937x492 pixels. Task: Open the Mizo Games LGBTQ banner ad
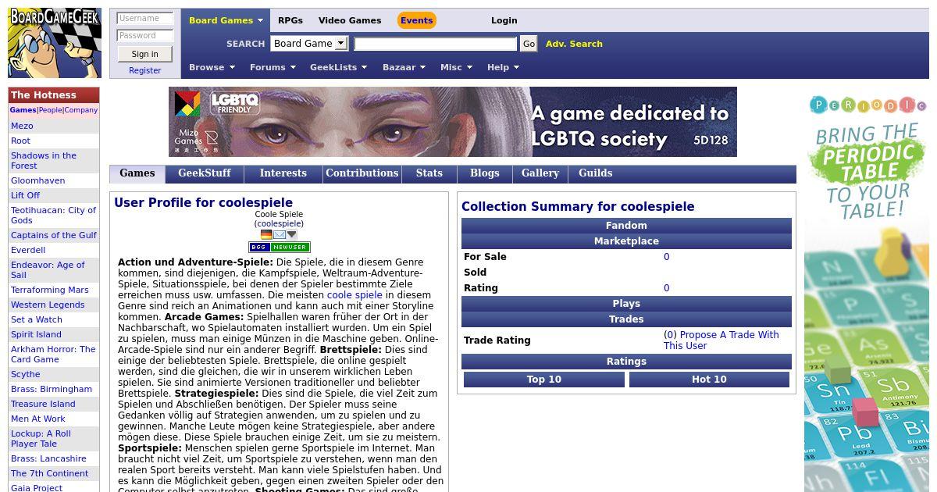pyautogui.click(x=453, y=122)
